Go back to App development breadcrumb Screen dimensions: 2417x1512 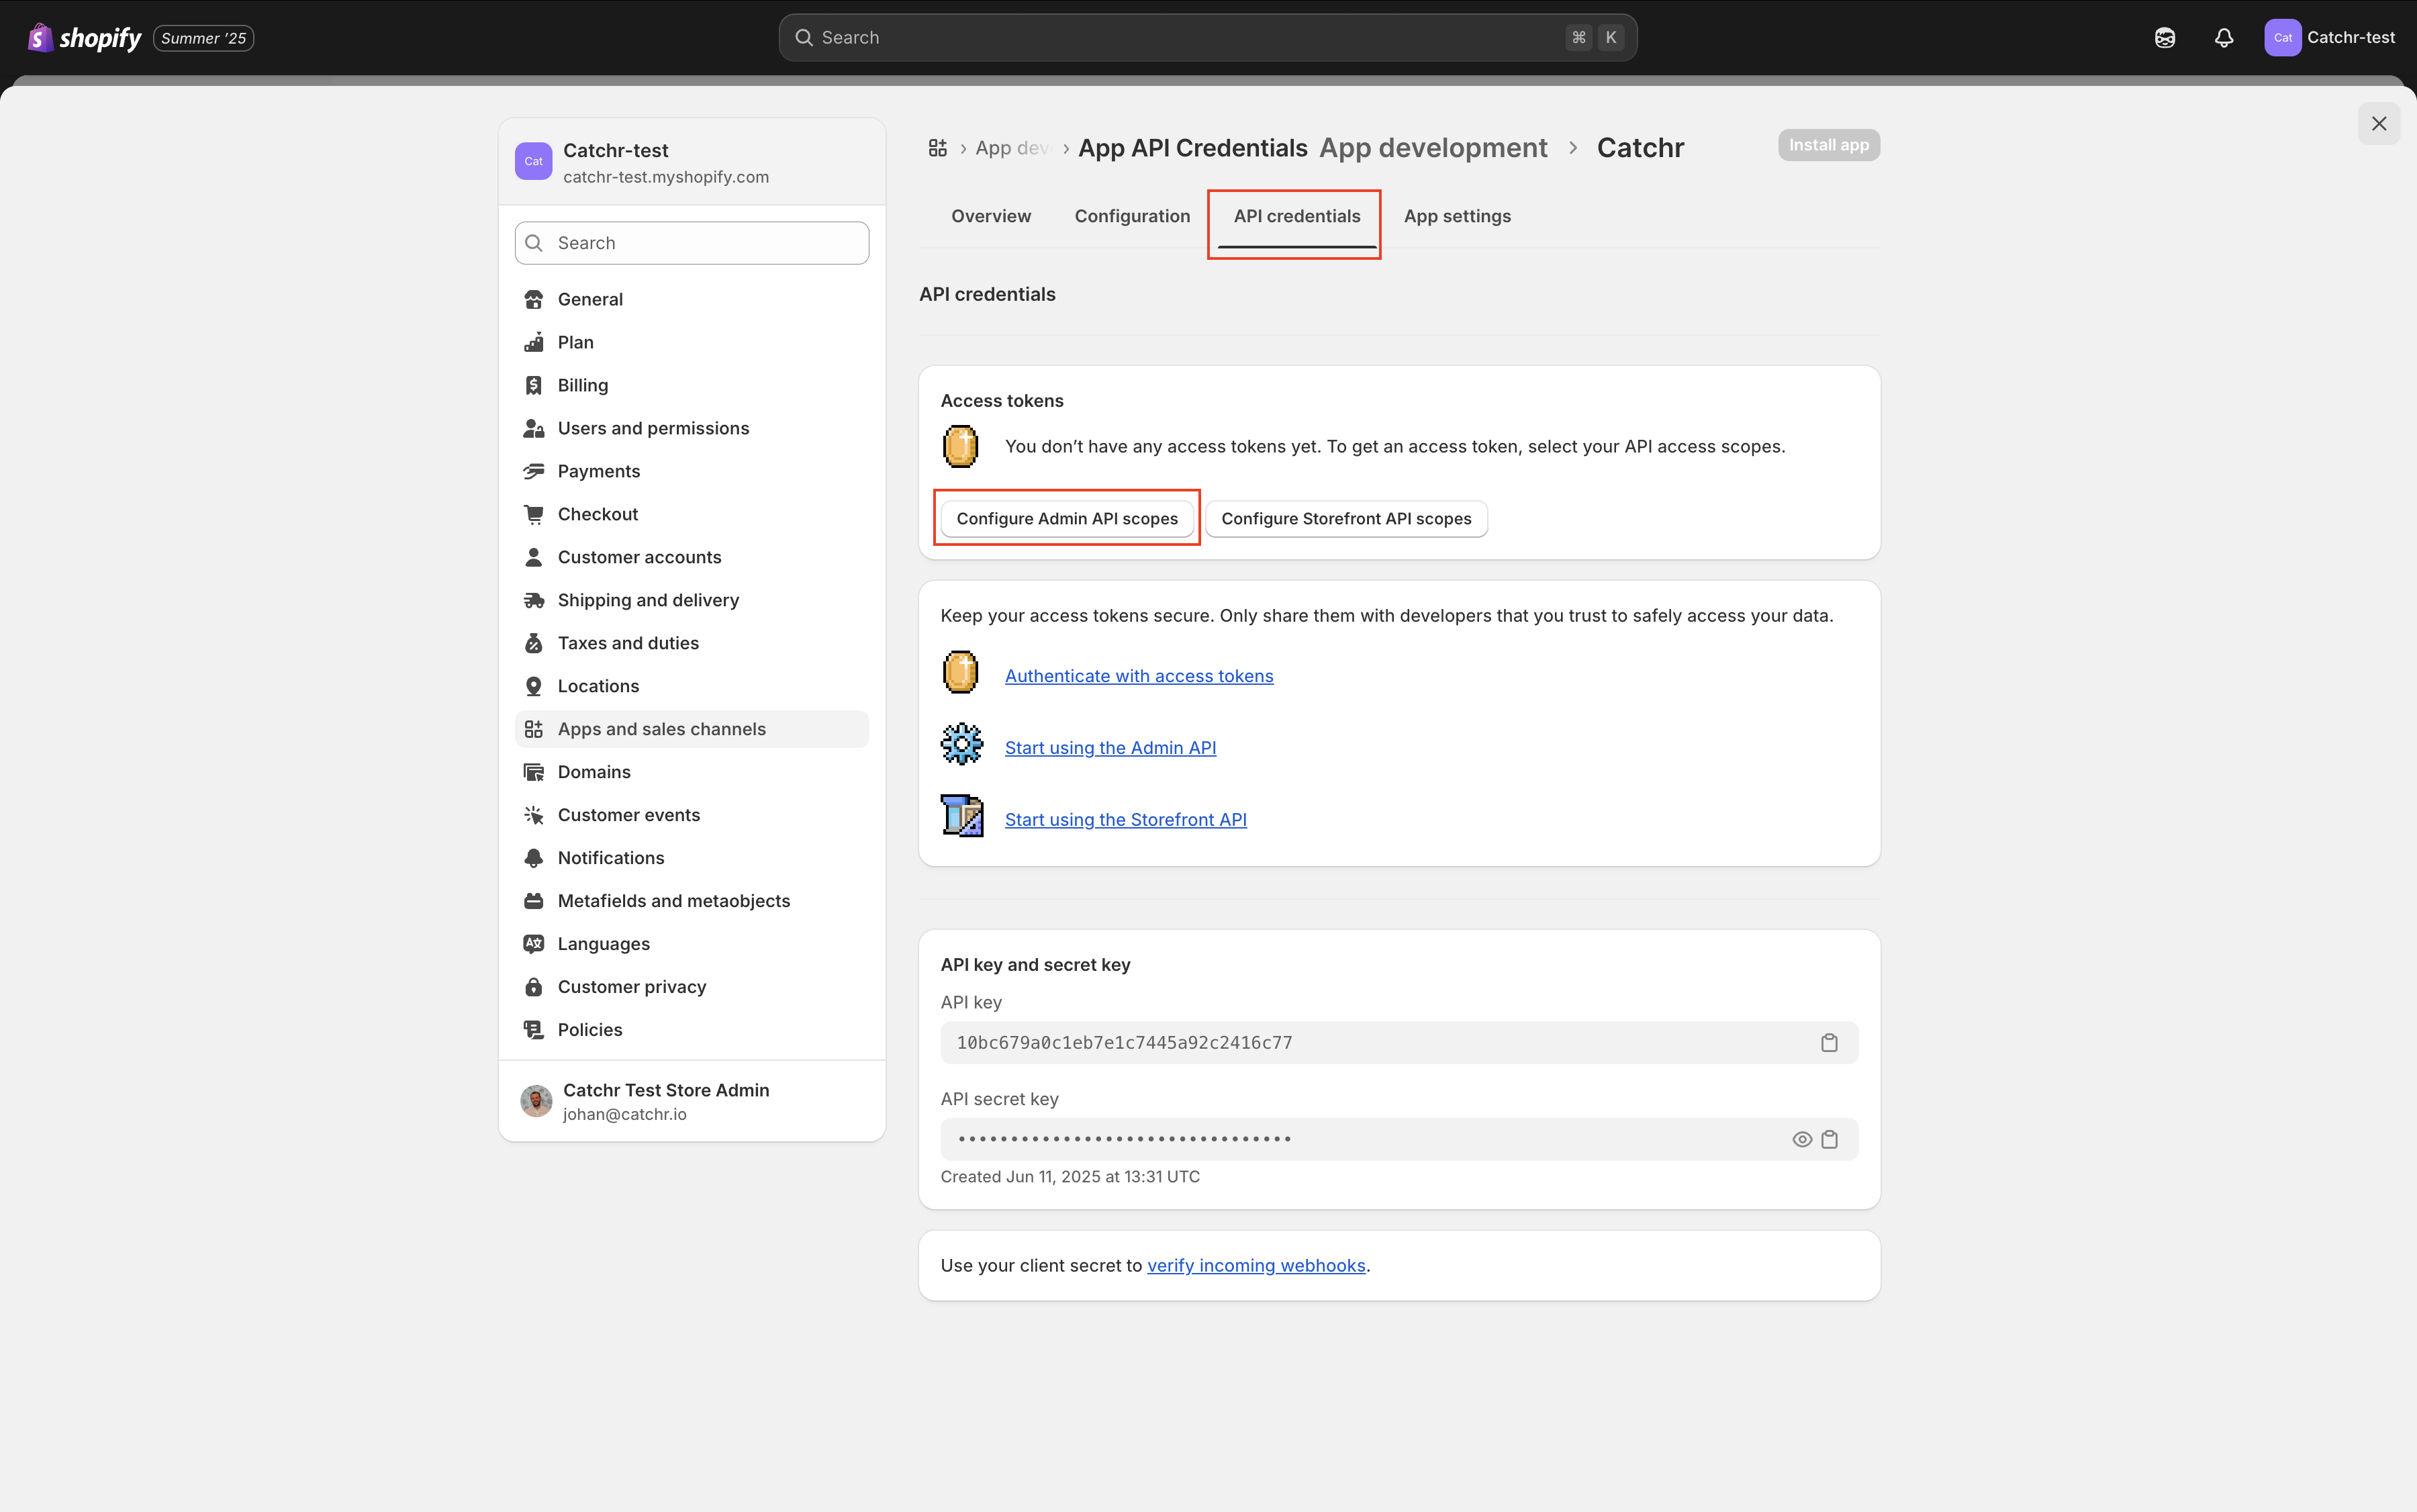coord(1432,148)
